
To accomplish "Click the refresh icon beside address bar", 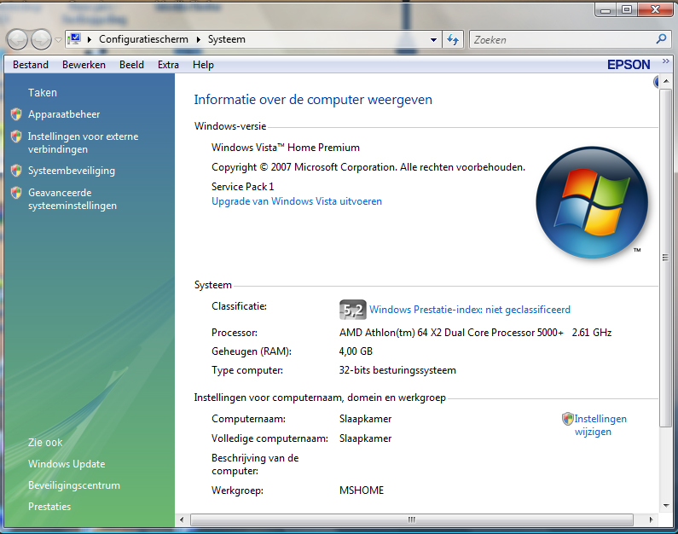I will tap(453, 40).
